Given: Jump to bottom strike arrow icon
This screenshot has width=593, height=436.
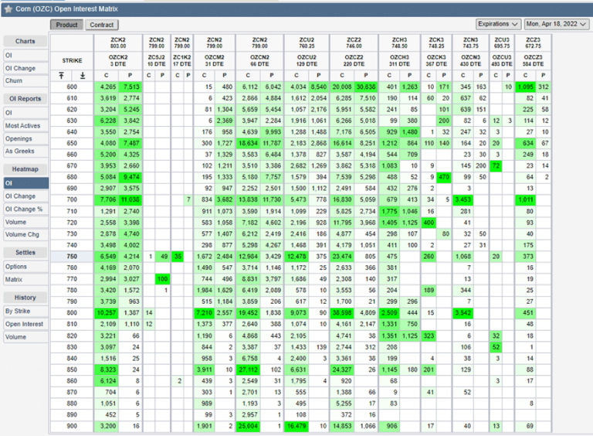Looking at the screenshot, I should click(x=83, y=75).
